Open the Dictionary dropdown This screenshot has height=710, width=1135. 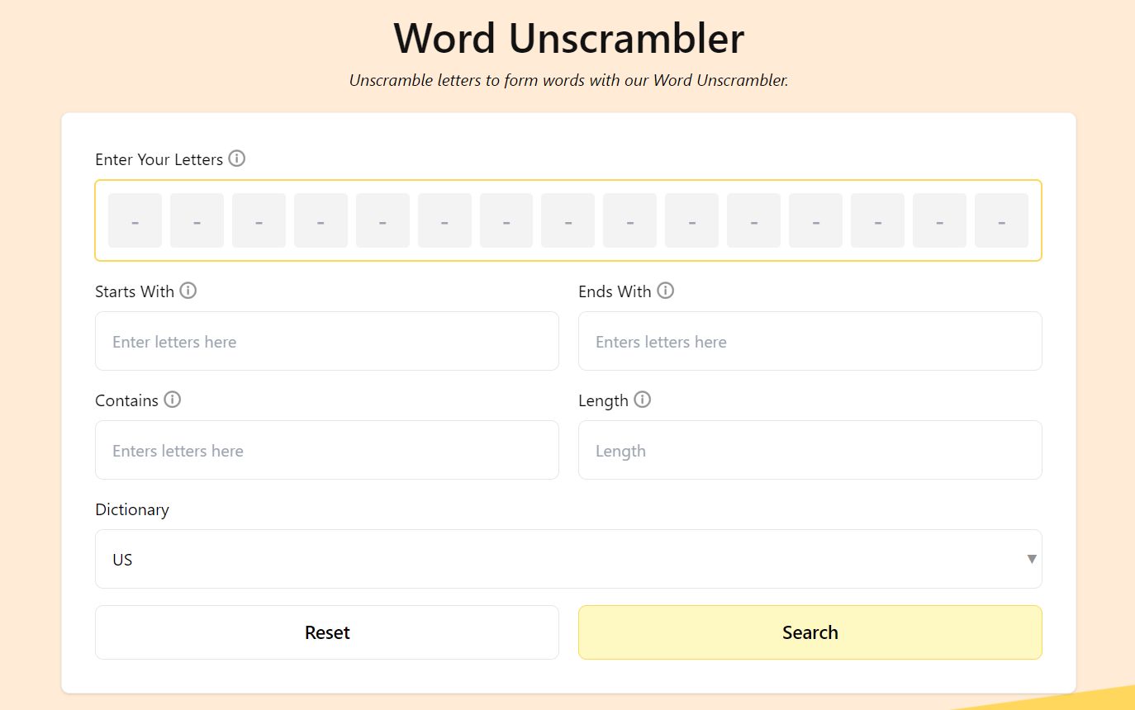568,559
